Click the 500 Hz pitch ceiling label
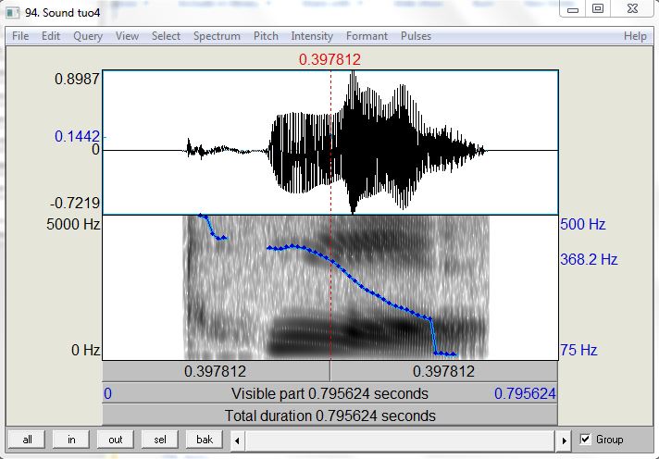Screen dimensions: 659x459 [583, 224]
